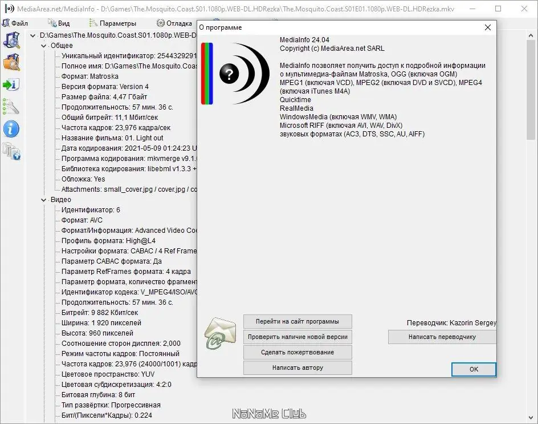Select Цветовая субдискретизация: 4:2:0 row

click(x=116, y=385)
